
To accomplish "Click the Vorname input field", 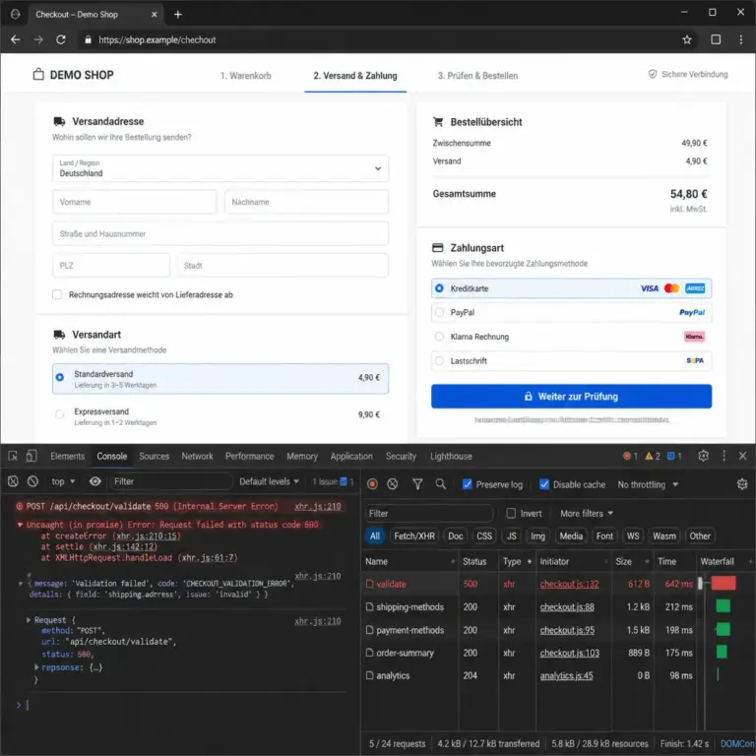I will click(135, 202).
